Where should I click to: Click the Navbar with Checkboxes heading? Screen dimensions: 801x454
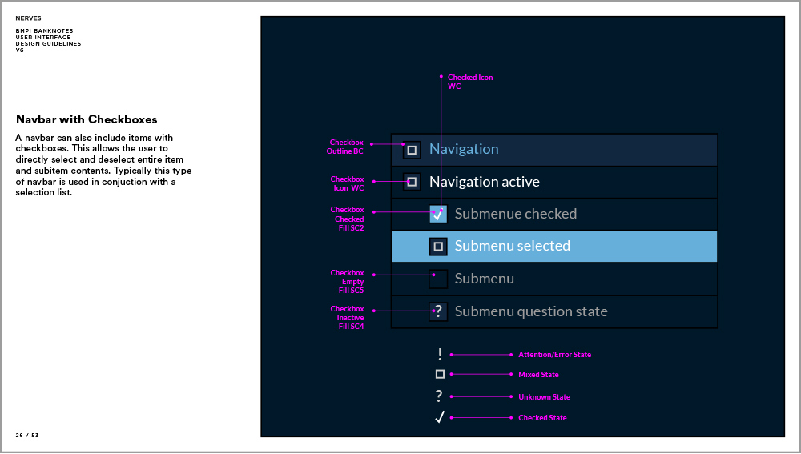click(x=87, y=119)
